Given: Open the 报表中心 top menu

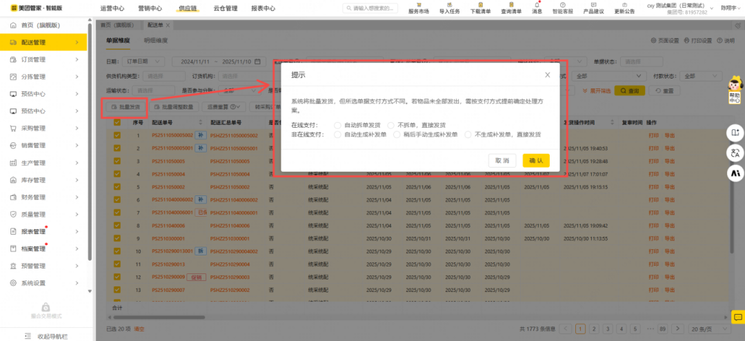Looking at the screenshot, I should (263, 8).
